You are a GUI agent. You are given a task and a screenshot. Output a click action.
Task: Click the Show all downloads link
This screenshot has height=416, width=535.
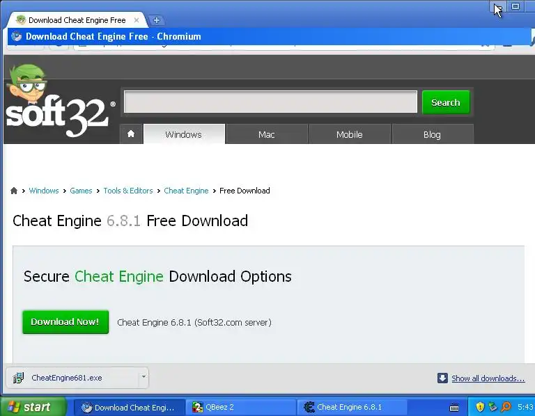488,378
